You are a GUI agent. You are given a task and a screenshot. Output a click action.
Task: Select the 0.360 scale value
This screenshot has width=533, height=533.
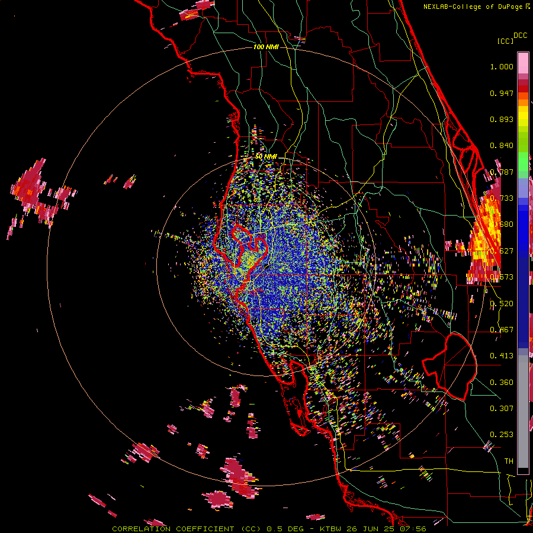[502, 383]
